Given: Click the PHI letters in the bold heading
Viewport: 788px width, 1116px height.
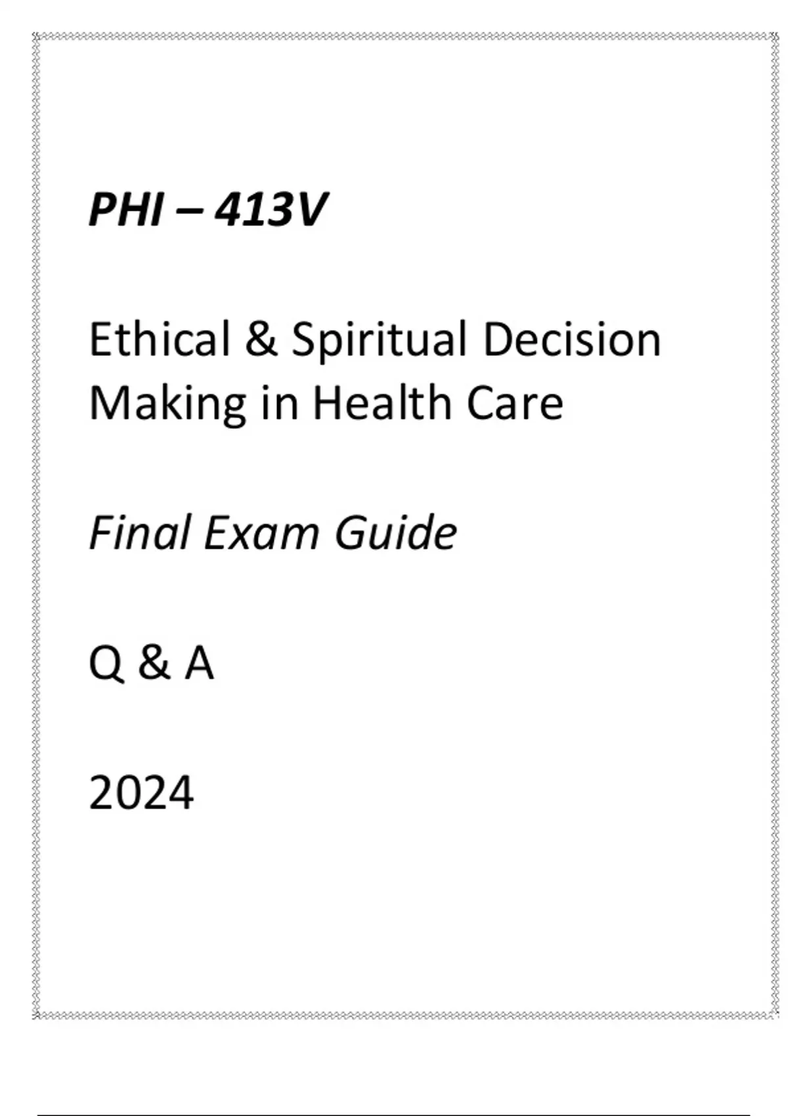Looking at the screenshot, I should click(x=125, y=210).
